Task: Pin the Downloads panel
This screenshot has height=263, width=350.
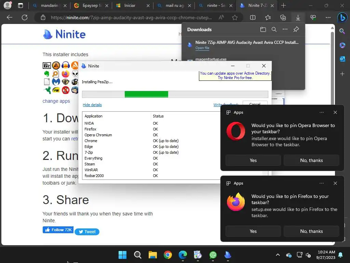Action: click(296, 29)
